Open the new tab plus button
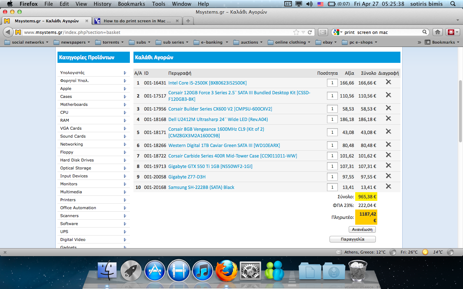 click(x=188, y=21)
